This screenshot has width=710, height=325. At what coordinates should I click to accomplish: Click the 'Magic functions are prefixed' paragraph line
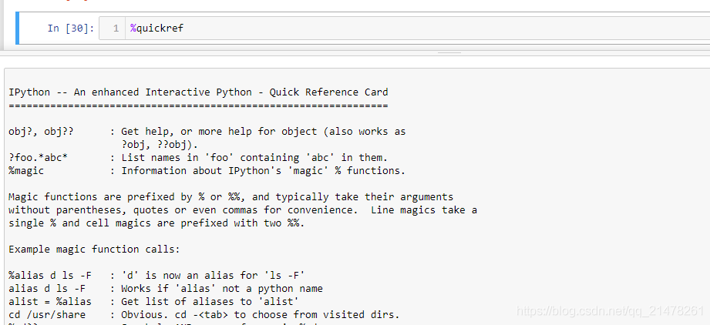click(x=230, y=197)
